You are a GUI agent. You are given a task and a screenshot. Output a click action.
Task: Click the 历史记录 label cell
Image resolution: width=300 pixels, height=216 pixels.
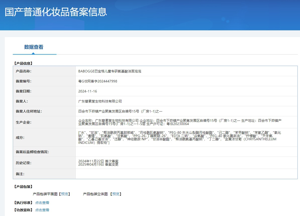44,163
